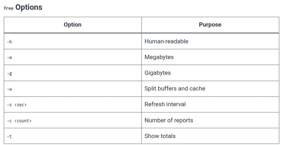Click the word 'Options' in the heading

point(29,8)
